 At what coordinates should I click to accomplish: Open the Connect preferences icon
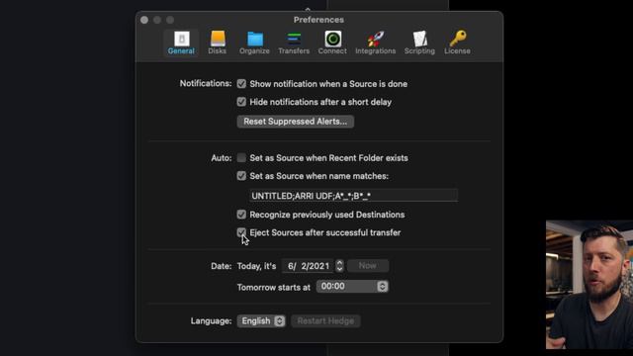(x=332, y=43)
